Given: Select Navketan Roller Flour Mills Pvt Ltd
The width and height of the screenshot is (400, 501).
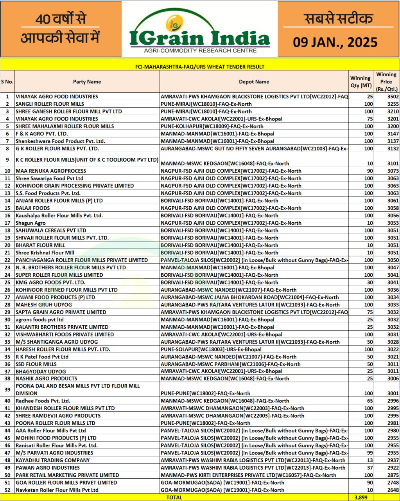Looking at the screenshot, I should click(x=57, y=490).
